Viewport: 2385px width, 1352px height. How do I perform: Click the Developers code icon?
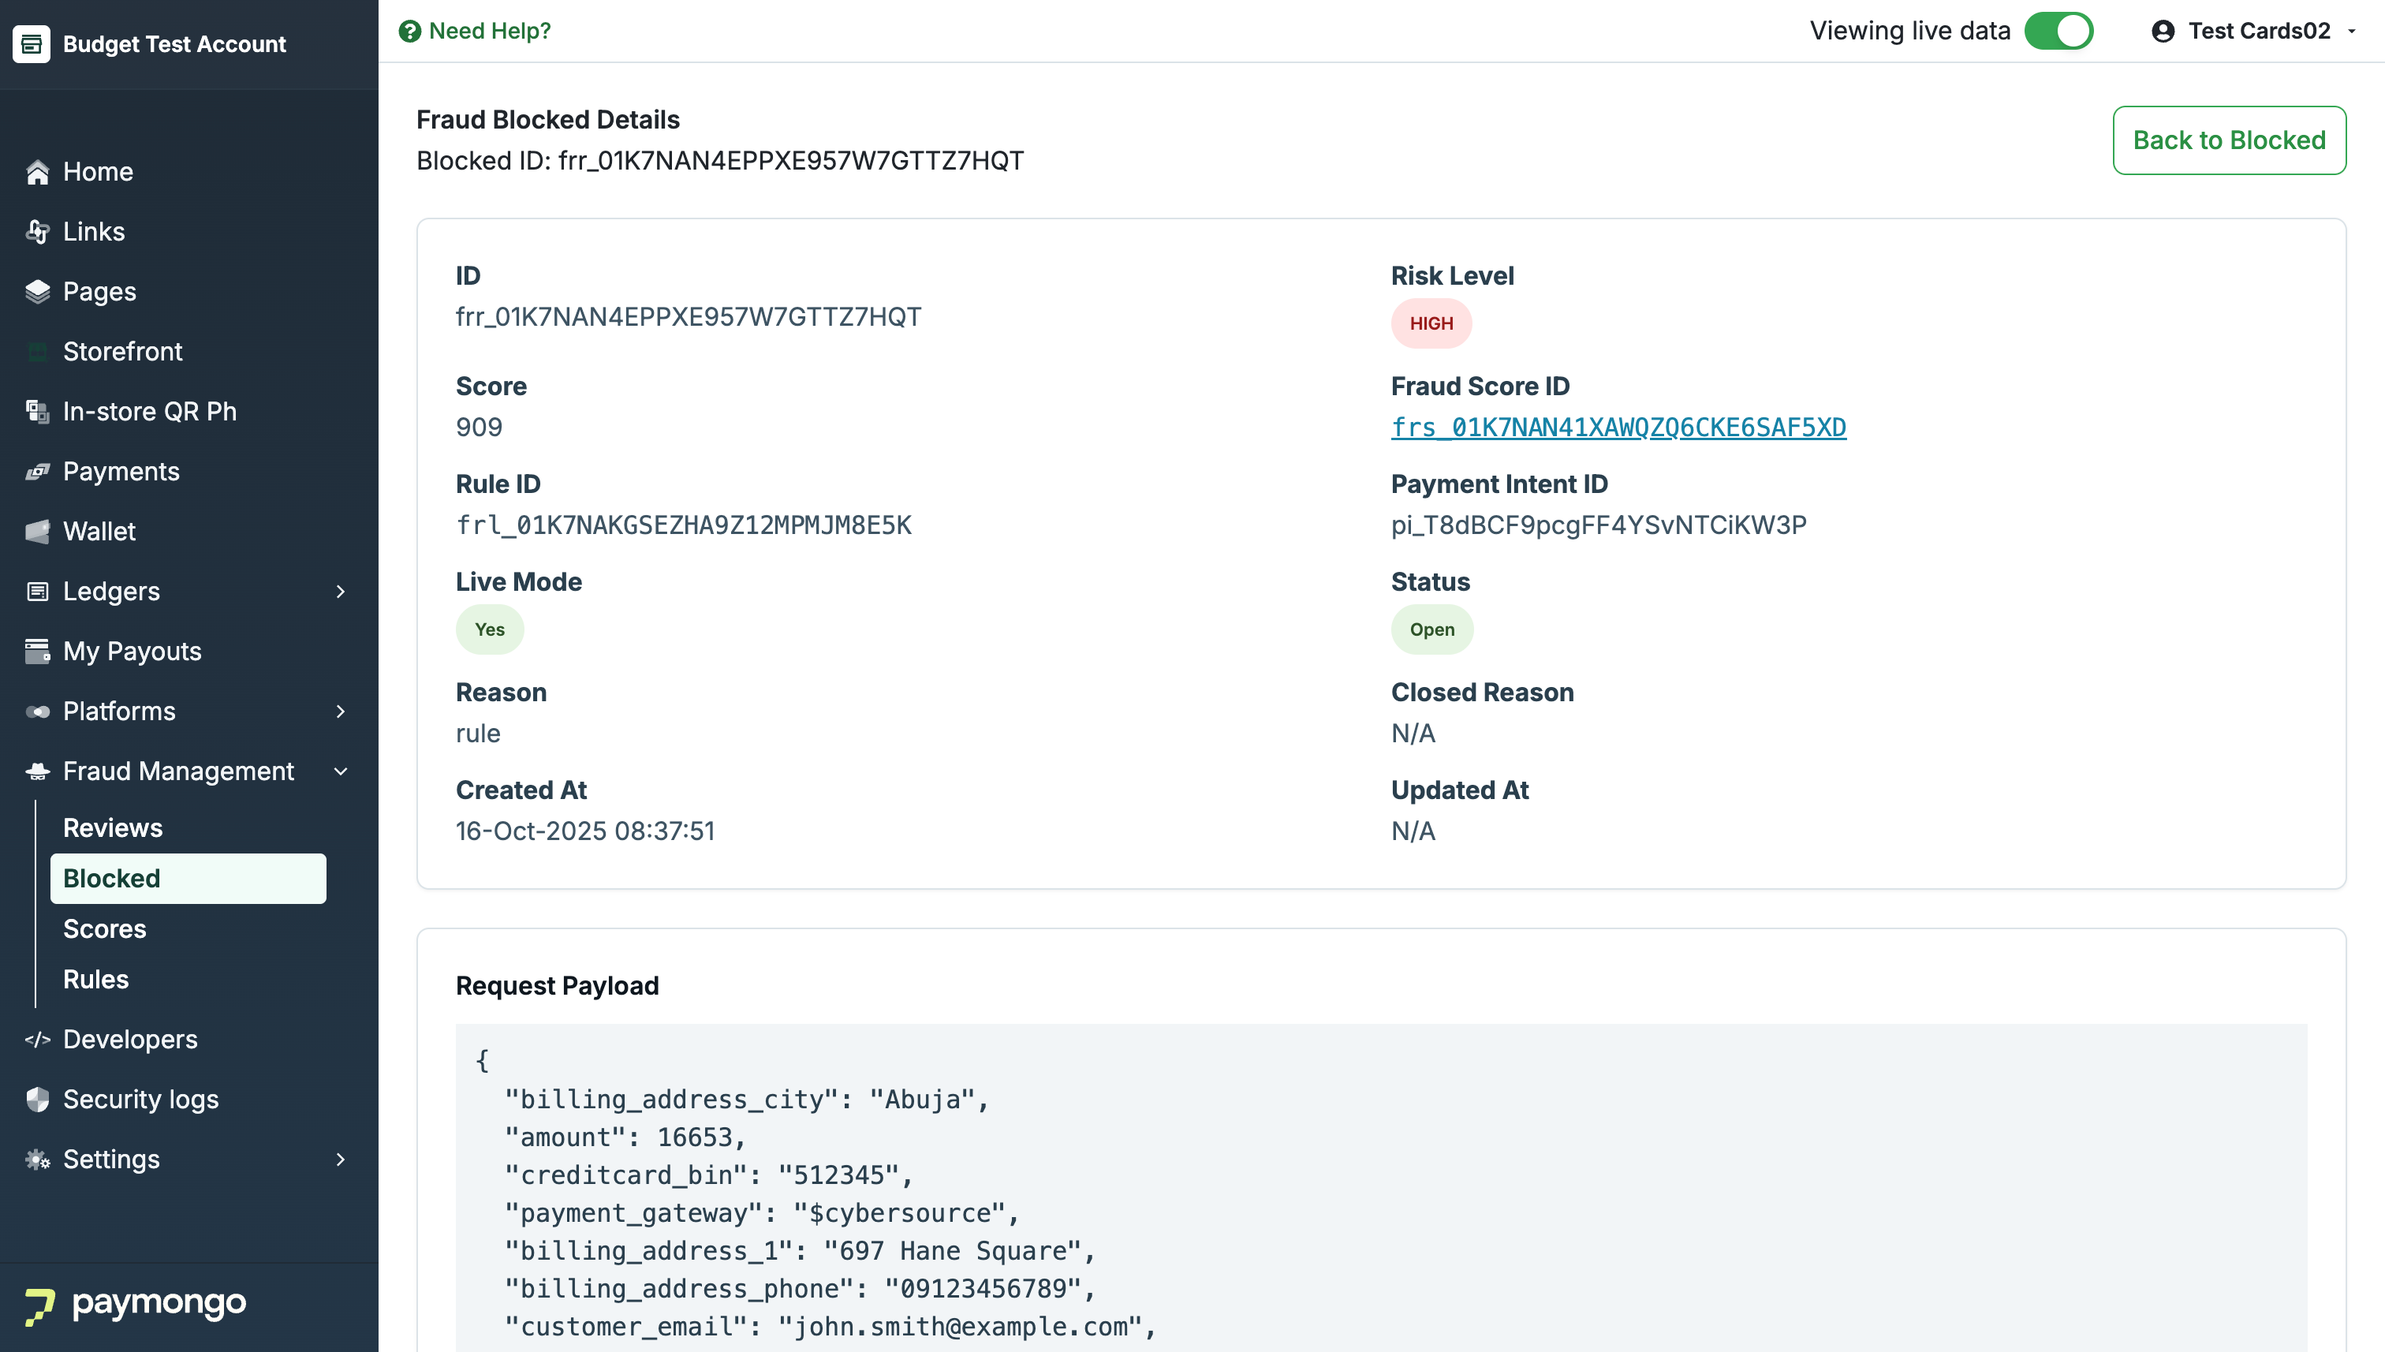(x=37, y=1040)
